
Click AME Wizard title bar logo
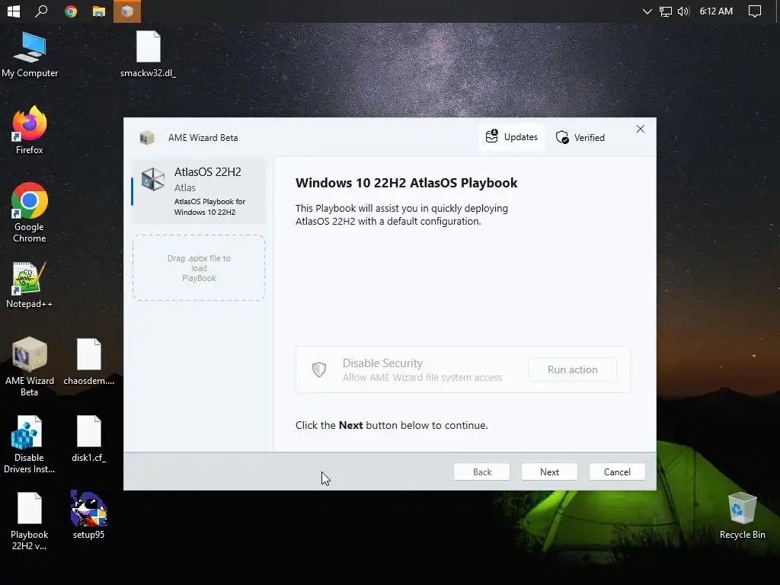(147, 138)
